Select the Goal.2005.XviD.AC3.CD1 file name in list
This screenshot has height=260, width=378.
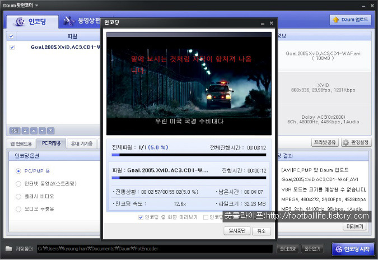(65, 47)
